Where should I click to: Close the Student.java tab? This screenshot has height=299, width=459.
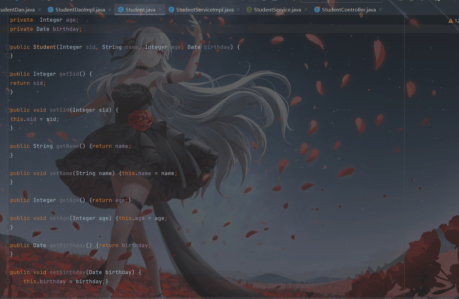click(x=160, y=10)
